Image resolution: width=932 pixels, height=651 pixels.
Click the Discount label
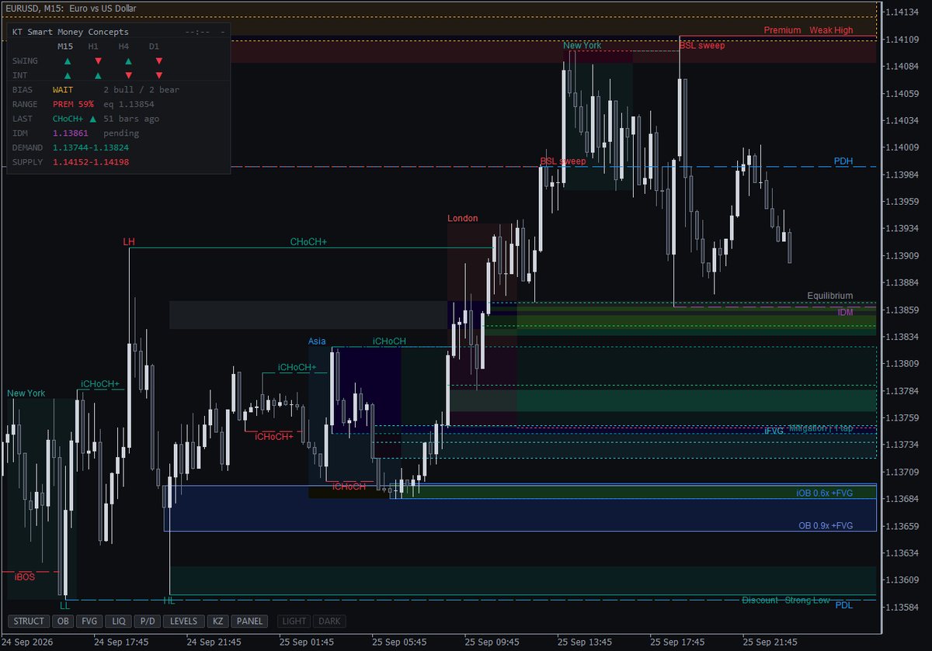point(760,601)
